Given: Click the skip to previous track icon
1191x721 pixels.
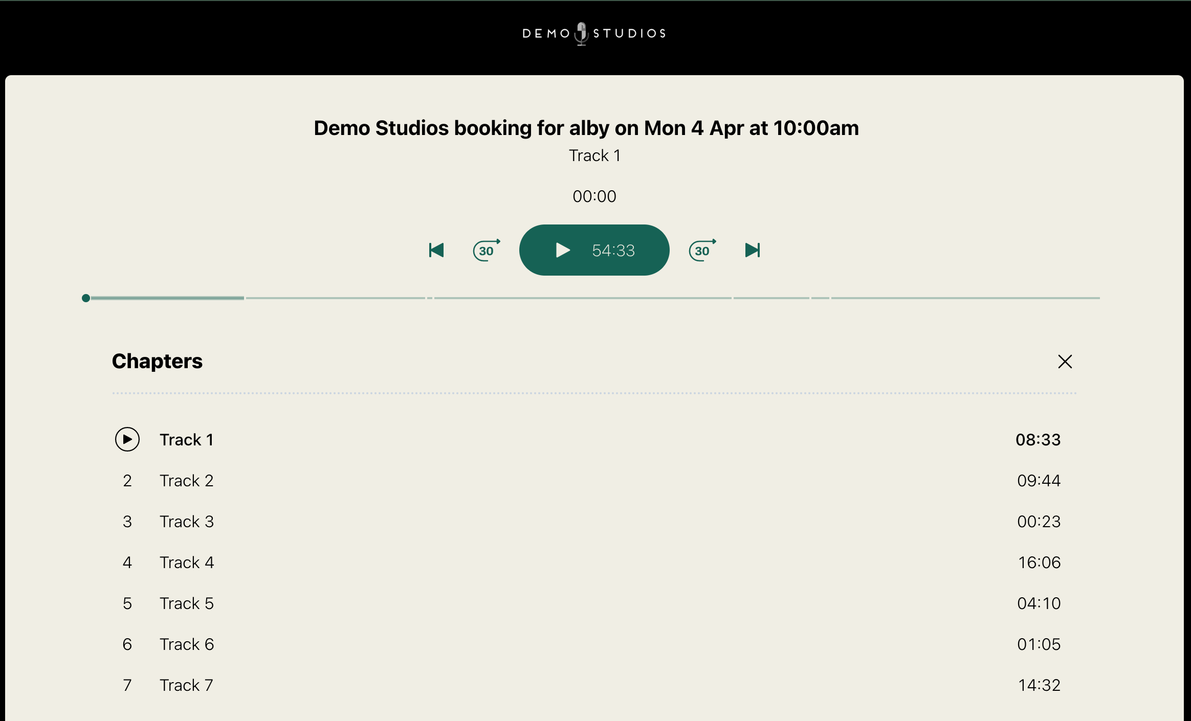Looking at the screenshot, I should pos(436,250).
